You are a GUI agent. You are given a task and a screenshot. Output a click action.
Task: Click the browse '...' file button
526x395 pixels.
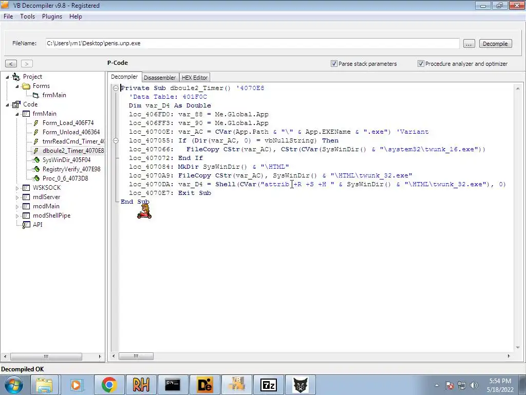click(x=469, y=44)
